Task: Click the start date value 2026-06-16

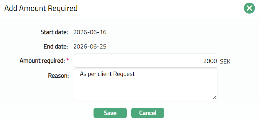Action: pos(90,32)
